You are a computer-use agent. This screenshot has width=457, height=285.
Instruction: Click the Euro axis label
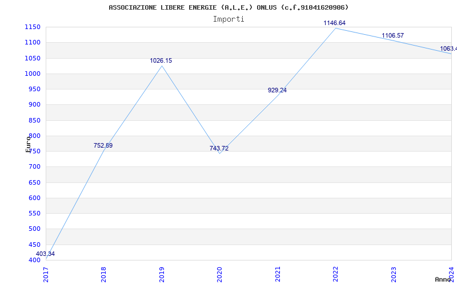click(x=28, y=144)
